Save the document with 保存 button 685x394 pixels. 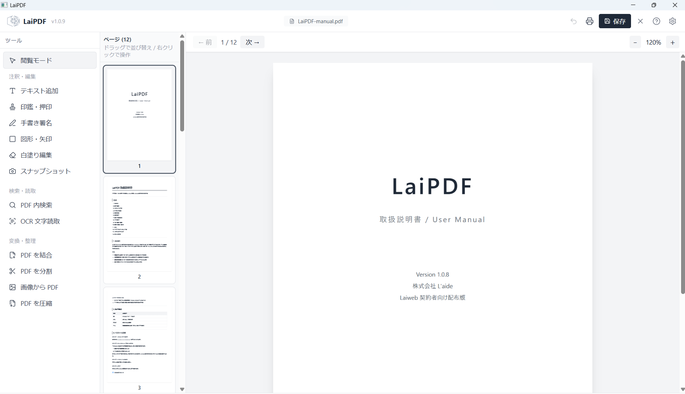pyautogui.click(x=615, y=21)
